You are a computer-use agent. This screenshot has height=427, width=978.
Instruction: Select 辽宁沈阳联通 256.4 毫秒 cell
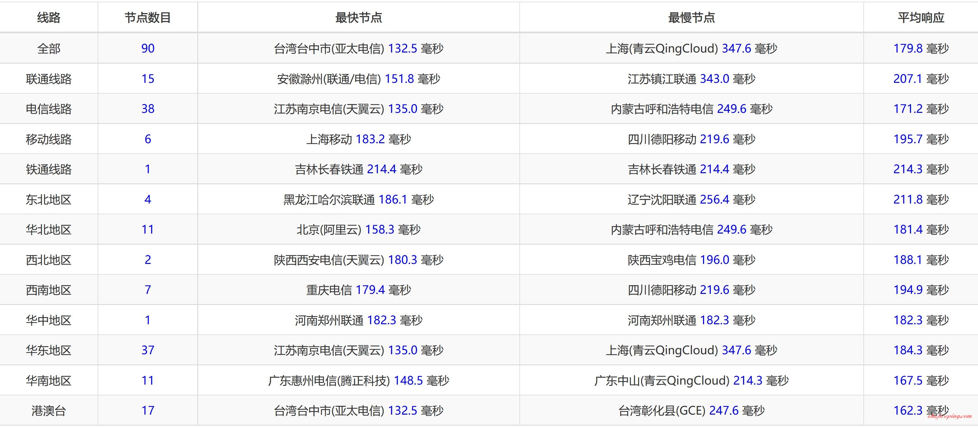(x=691, y=199)
